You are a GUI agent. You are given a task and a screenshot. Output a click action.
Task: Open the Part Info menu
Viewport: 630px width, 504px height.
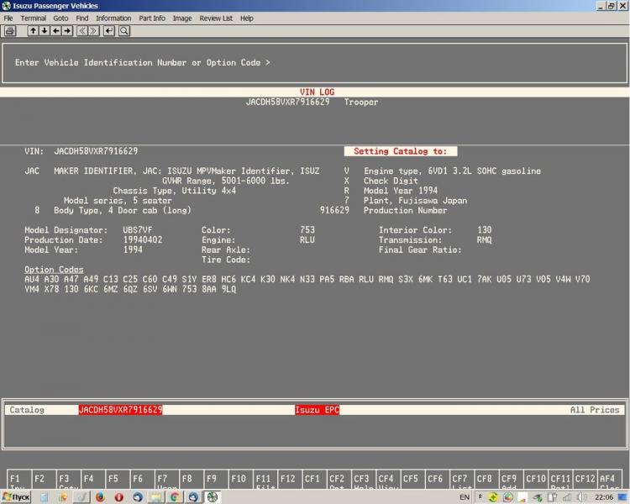(152, 18)
